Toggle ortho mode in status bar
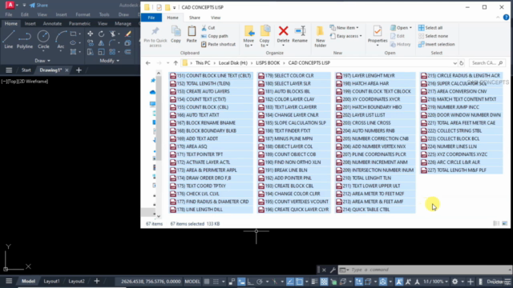The height and width of the screenshot is (288, 513). point(250,282)
